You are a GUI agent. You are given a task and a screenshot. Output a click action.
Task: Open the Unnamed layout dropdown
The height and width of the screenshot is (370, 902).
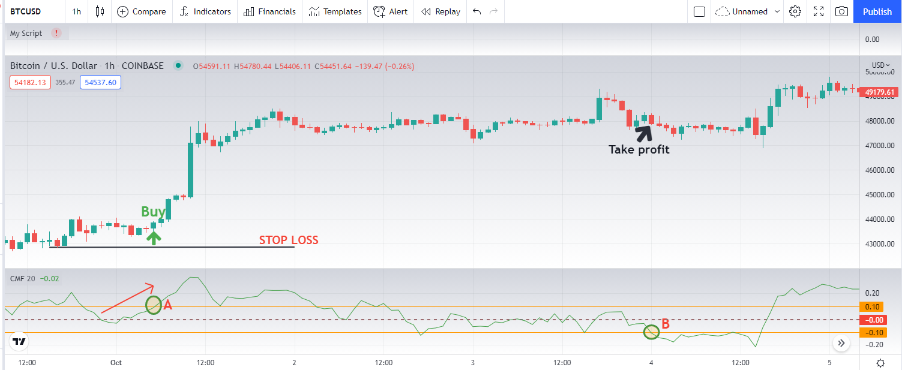point(748,11)
